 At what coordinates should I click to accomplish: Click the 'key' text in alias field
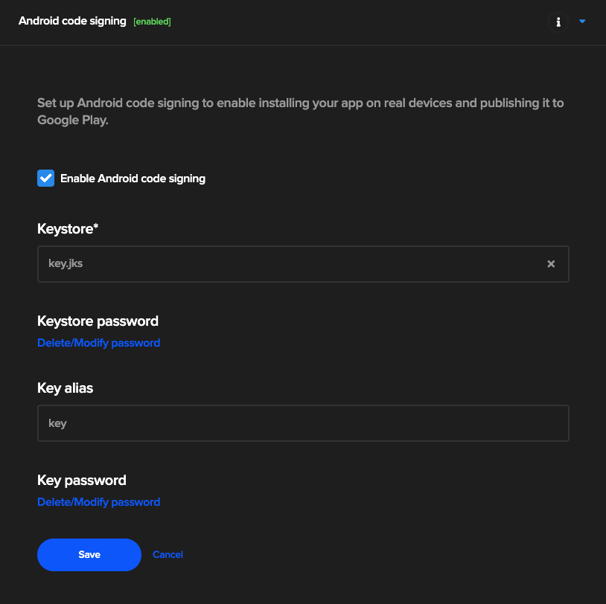pyautogui.click(x=57, y=423)
